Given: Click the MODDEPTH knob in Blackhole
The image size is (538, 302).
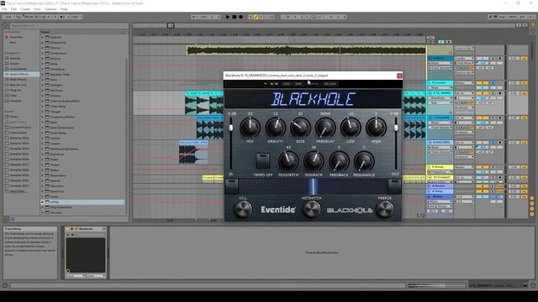Looking at the screenshot, I should click(x=288, y=161).
